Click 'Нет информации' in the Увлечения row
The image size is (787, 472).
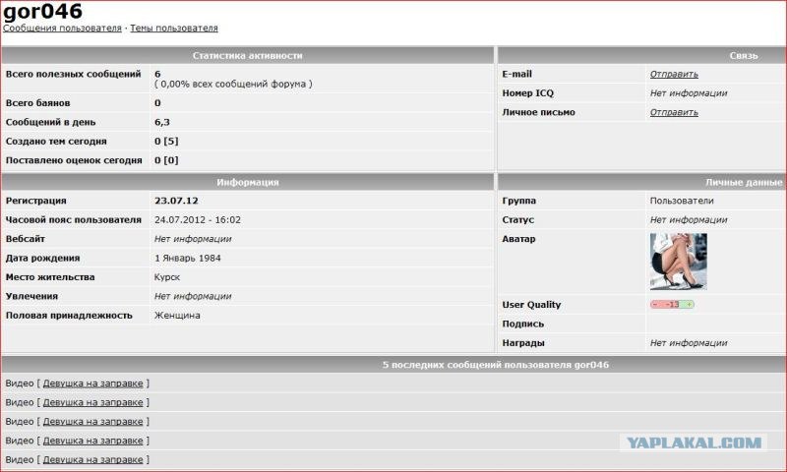193,296
